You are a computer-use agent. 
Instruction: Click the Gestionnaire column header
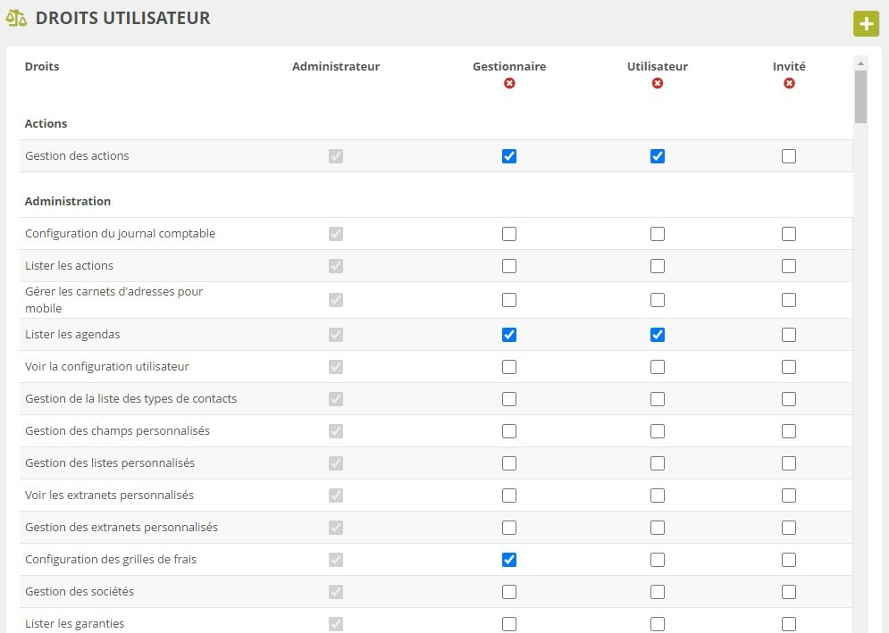[x=509, y=67]
